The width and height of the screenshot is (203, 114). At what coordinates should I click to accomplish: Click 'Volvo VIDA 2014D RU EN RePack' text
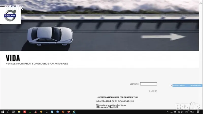[x=110, y=101]
